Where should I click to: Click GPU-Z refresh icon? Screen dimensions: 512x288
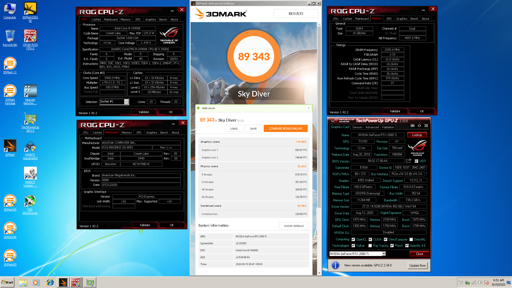coord(419,126)
